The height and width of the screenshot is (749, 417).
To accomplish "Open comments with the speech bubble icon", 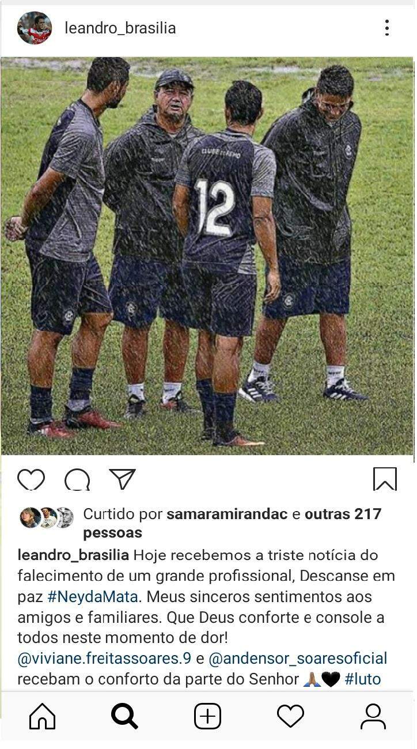I will pyautogui.click(x=77, y=479).
